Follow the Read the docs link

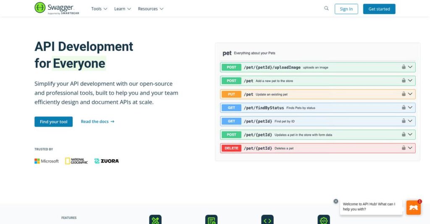(x=97, y=121)
